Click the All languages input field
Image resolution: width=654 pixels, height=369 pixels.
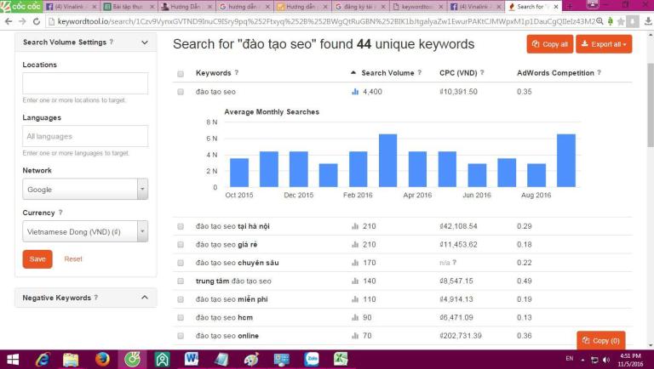coord(85,136)
